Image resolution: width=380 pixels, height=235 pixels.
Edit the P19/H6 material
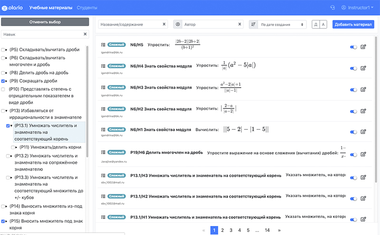(x=363, y=154)
